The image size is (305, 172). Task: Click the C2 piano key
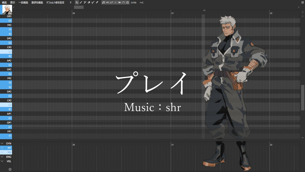click(6, 105)
